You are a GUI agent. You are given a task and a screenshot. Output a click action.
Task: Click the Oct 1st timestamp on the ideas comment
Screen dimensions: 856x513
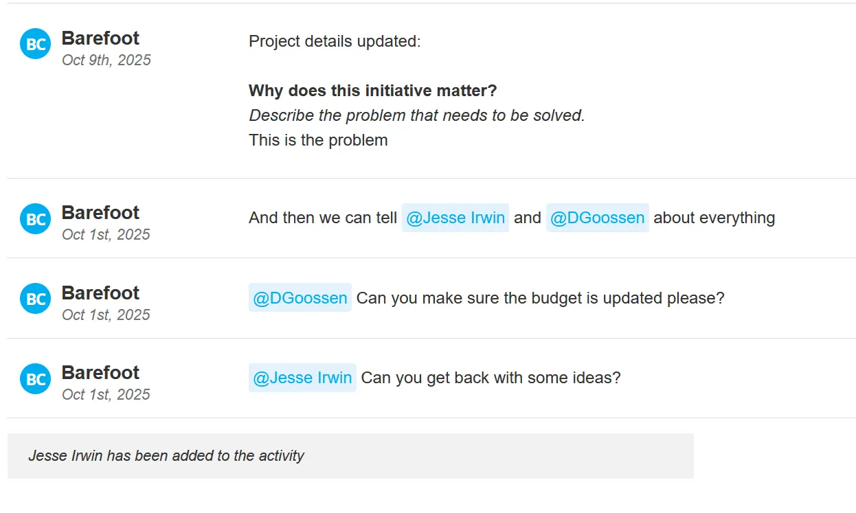(x=106, y=394)
